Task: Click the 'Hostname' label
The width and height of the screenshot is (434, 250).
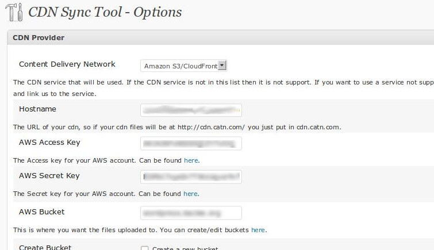Action: pos(37,109)
